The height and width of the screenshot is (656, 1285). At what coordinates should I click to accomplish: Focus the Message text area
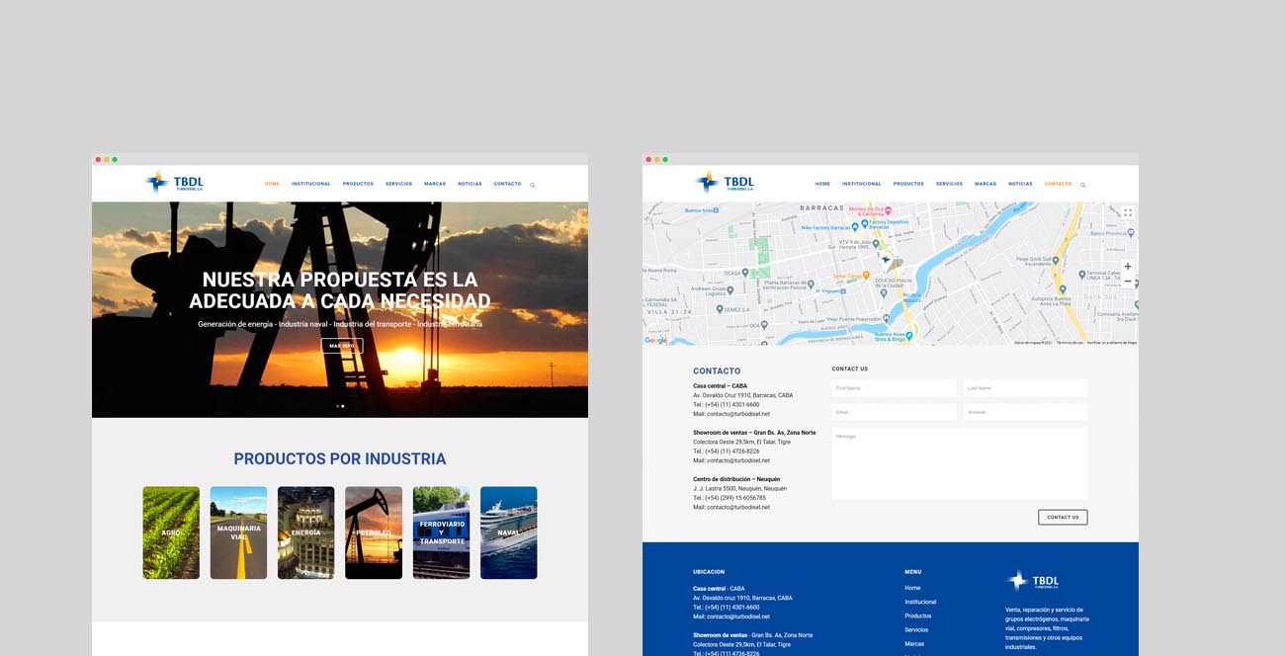pyautogui.click(x=959, y=463)
